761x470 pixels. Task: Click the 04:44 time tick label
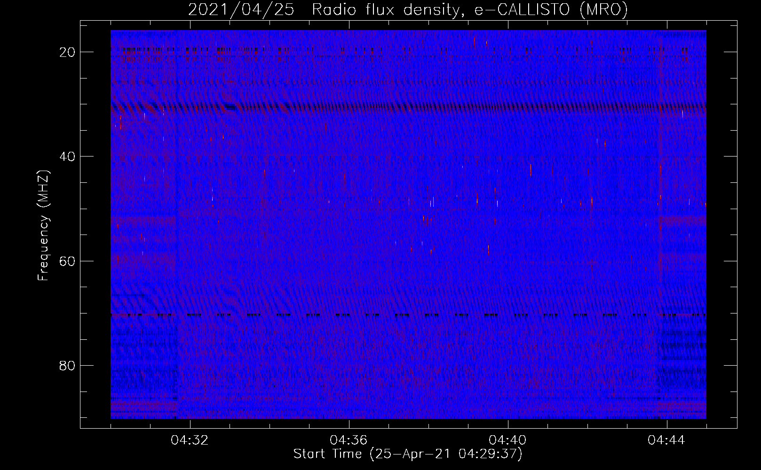[x=666, y=440]
